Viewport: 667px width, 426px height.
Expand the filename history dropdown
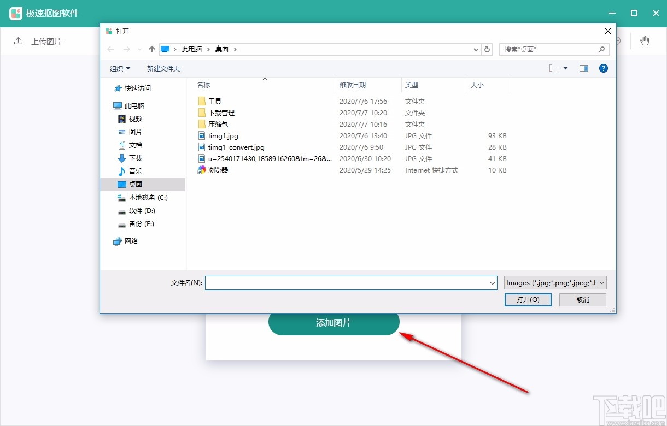[493, 283]
